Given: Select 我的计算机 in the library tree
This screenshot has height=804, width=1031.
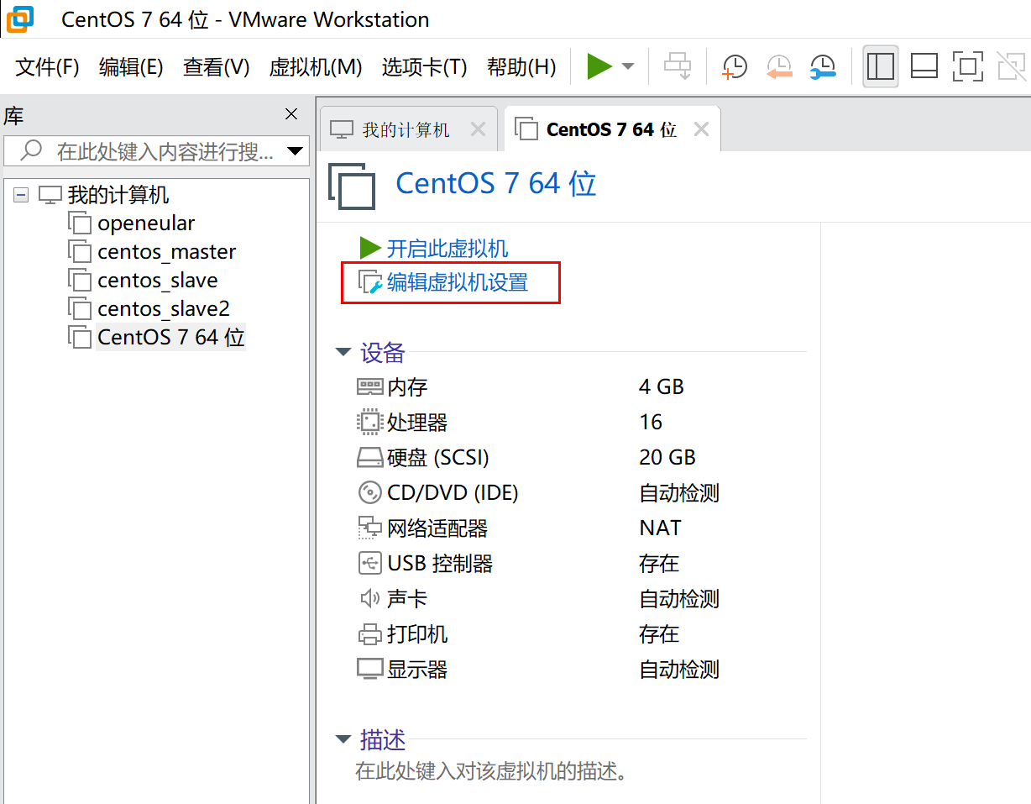Looking at the screenshot, I should [x=118, y=195].
